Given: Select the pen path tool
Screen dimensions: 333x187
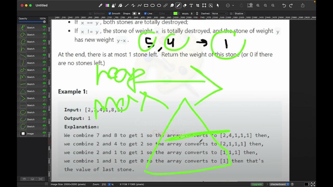Looking at the screenshot, I should coord(172,5).
